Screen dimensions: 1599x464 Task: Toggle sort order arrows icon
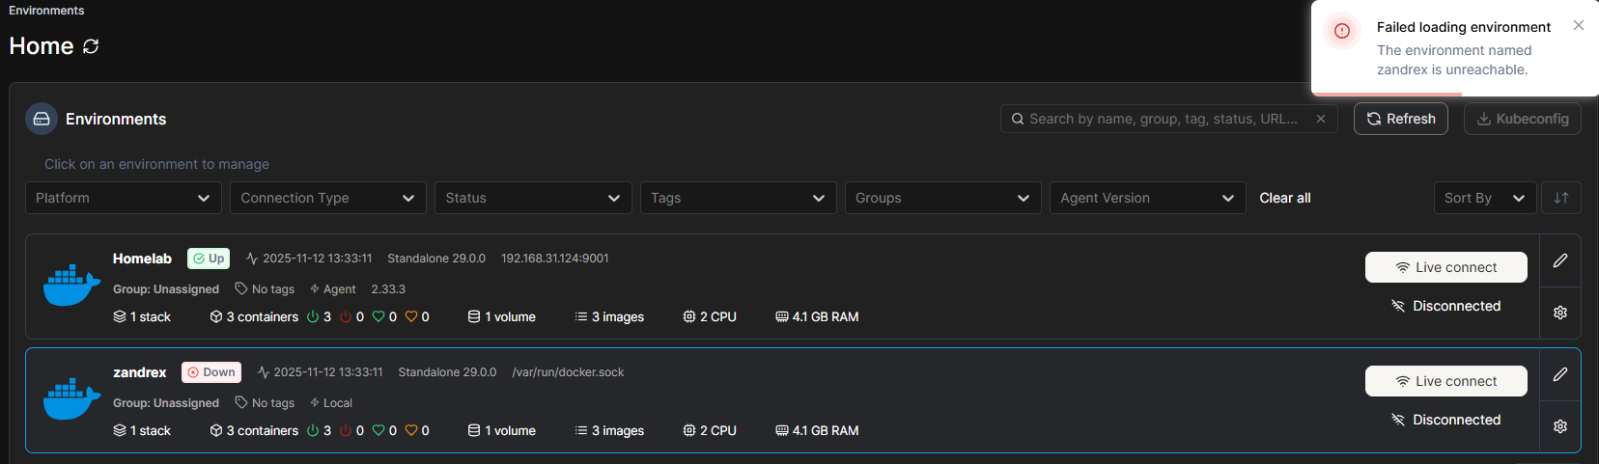coord(1560,198)
